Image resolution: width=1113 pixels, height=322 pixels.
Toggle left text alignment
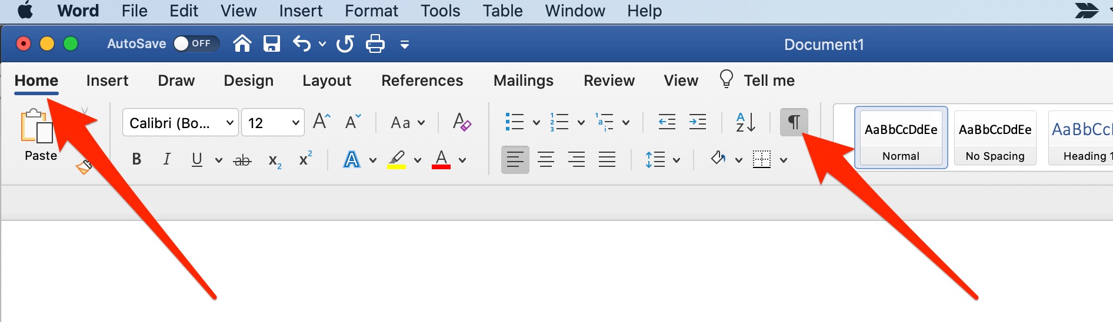coord(515,159)
